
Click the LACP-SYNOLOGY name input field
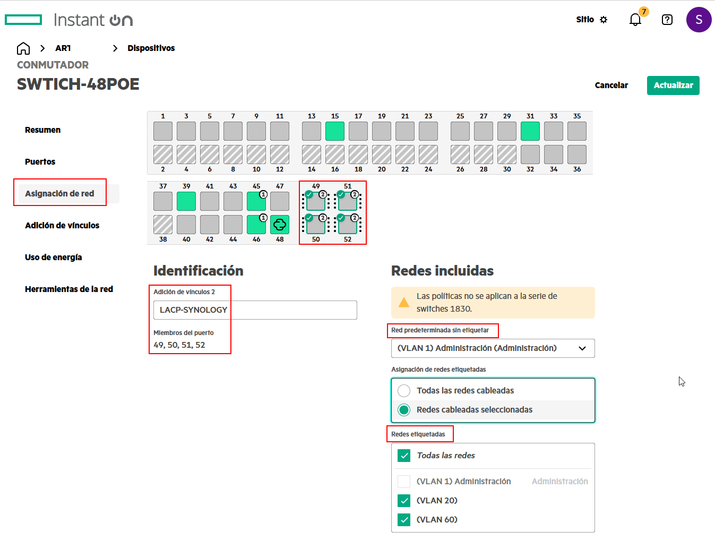[x=255, y=310]
